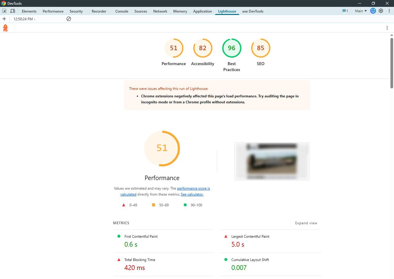394x279 pixels.
Task: Click the inspect element picker icon
Action: (x=4, y=11)
